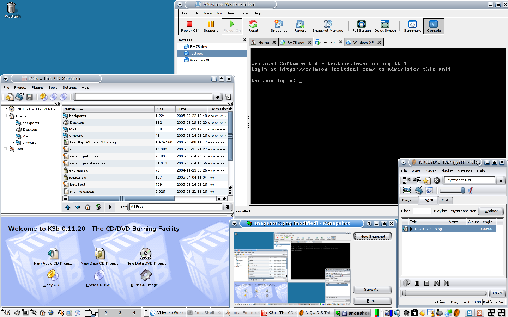Open the KSnapshot title bar window menu arrow
The width and height of the screenshot is (508, 317).
(235, 224)
